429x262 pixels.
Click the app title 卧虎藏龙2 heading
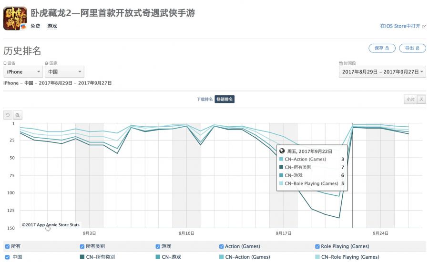point(112,13)
